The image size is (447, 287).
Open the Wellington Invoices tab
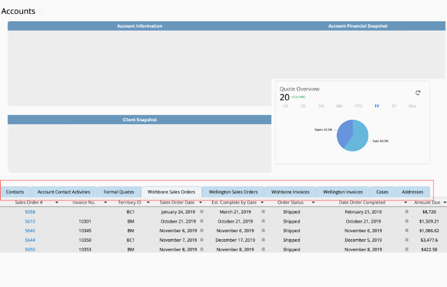(342, 191)
